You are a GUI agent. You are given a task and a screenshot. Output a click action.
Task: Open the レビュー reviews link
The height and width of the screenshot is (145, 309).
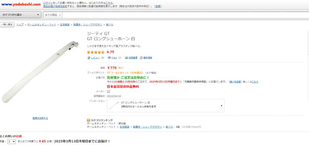(95, 58)
